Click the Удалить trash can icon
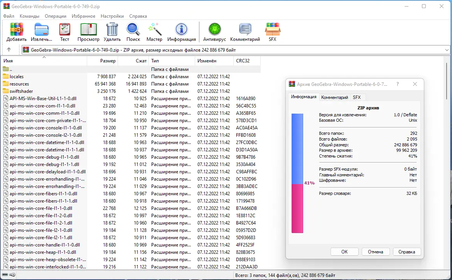The image size is (452, 280). (112, 29)
